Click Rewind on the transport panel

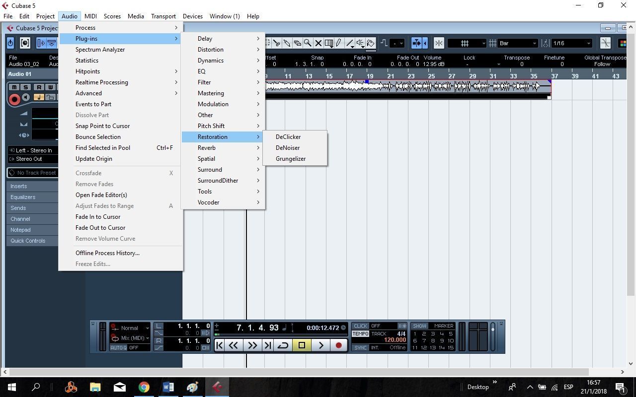tap(233, 345)
